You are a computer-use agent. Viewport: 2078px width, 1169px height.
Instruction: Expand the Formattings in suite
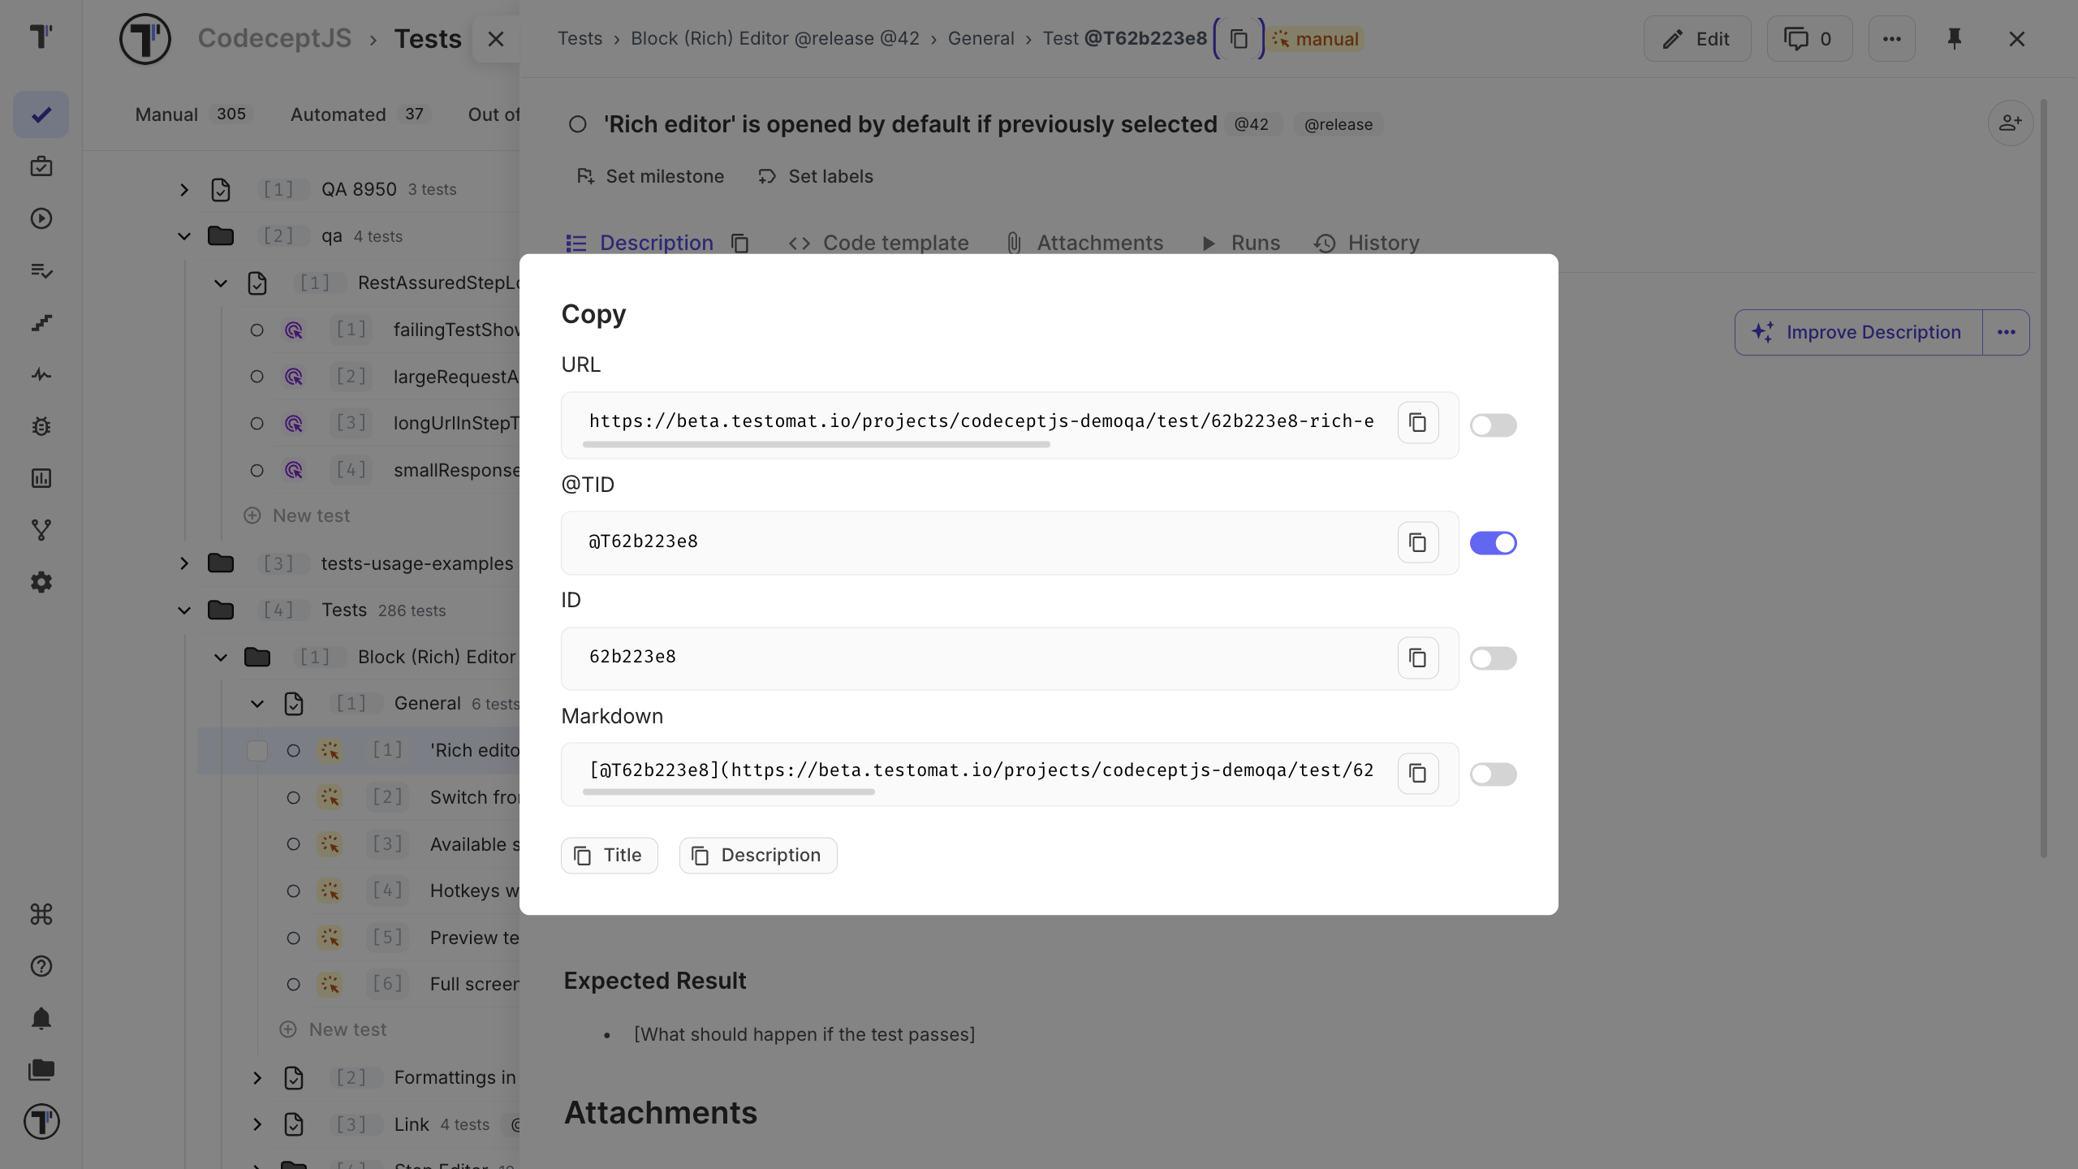(257, 1078)
